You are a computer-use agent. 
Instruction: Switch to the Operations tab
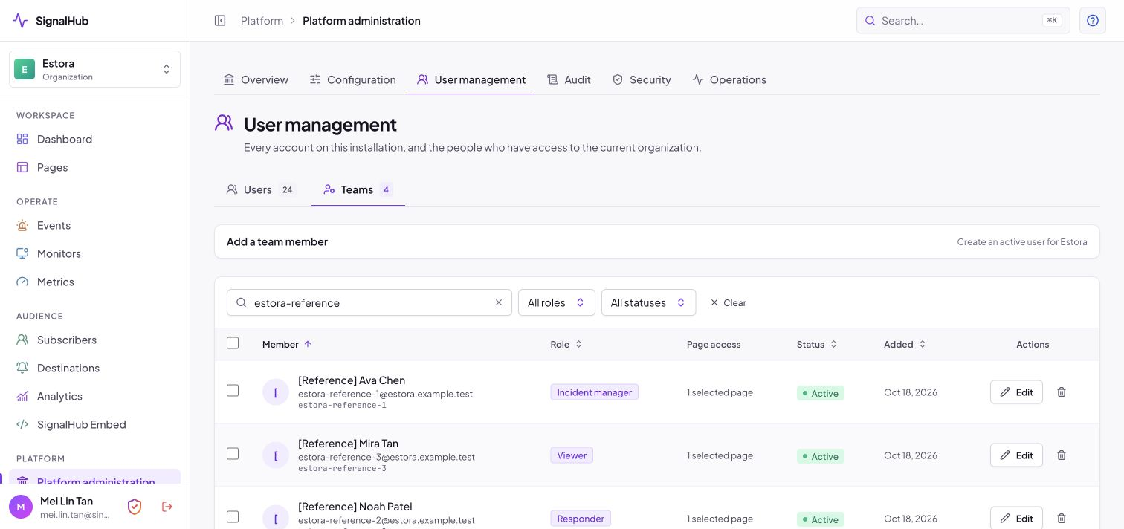point(729,79)
